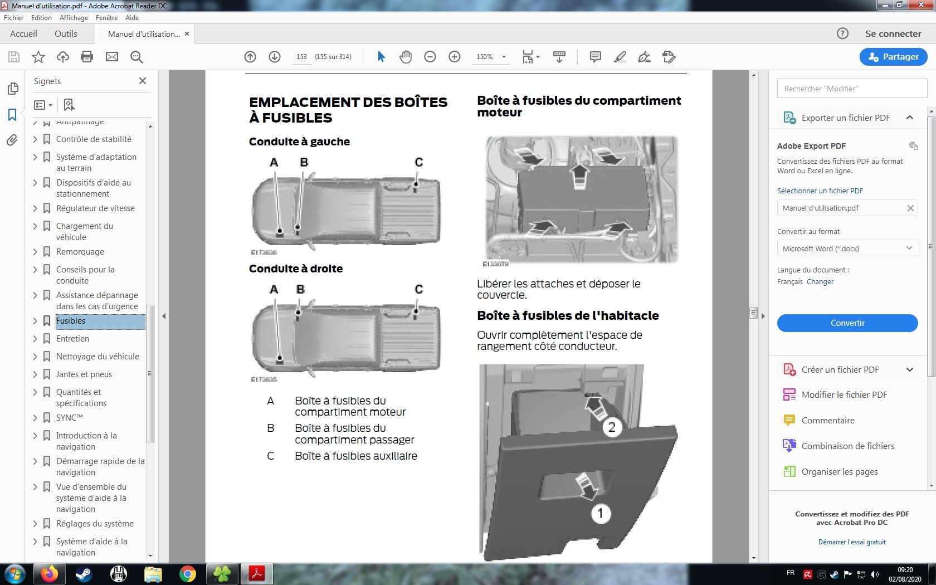Click the add new bookmark icon

(69, 105)
